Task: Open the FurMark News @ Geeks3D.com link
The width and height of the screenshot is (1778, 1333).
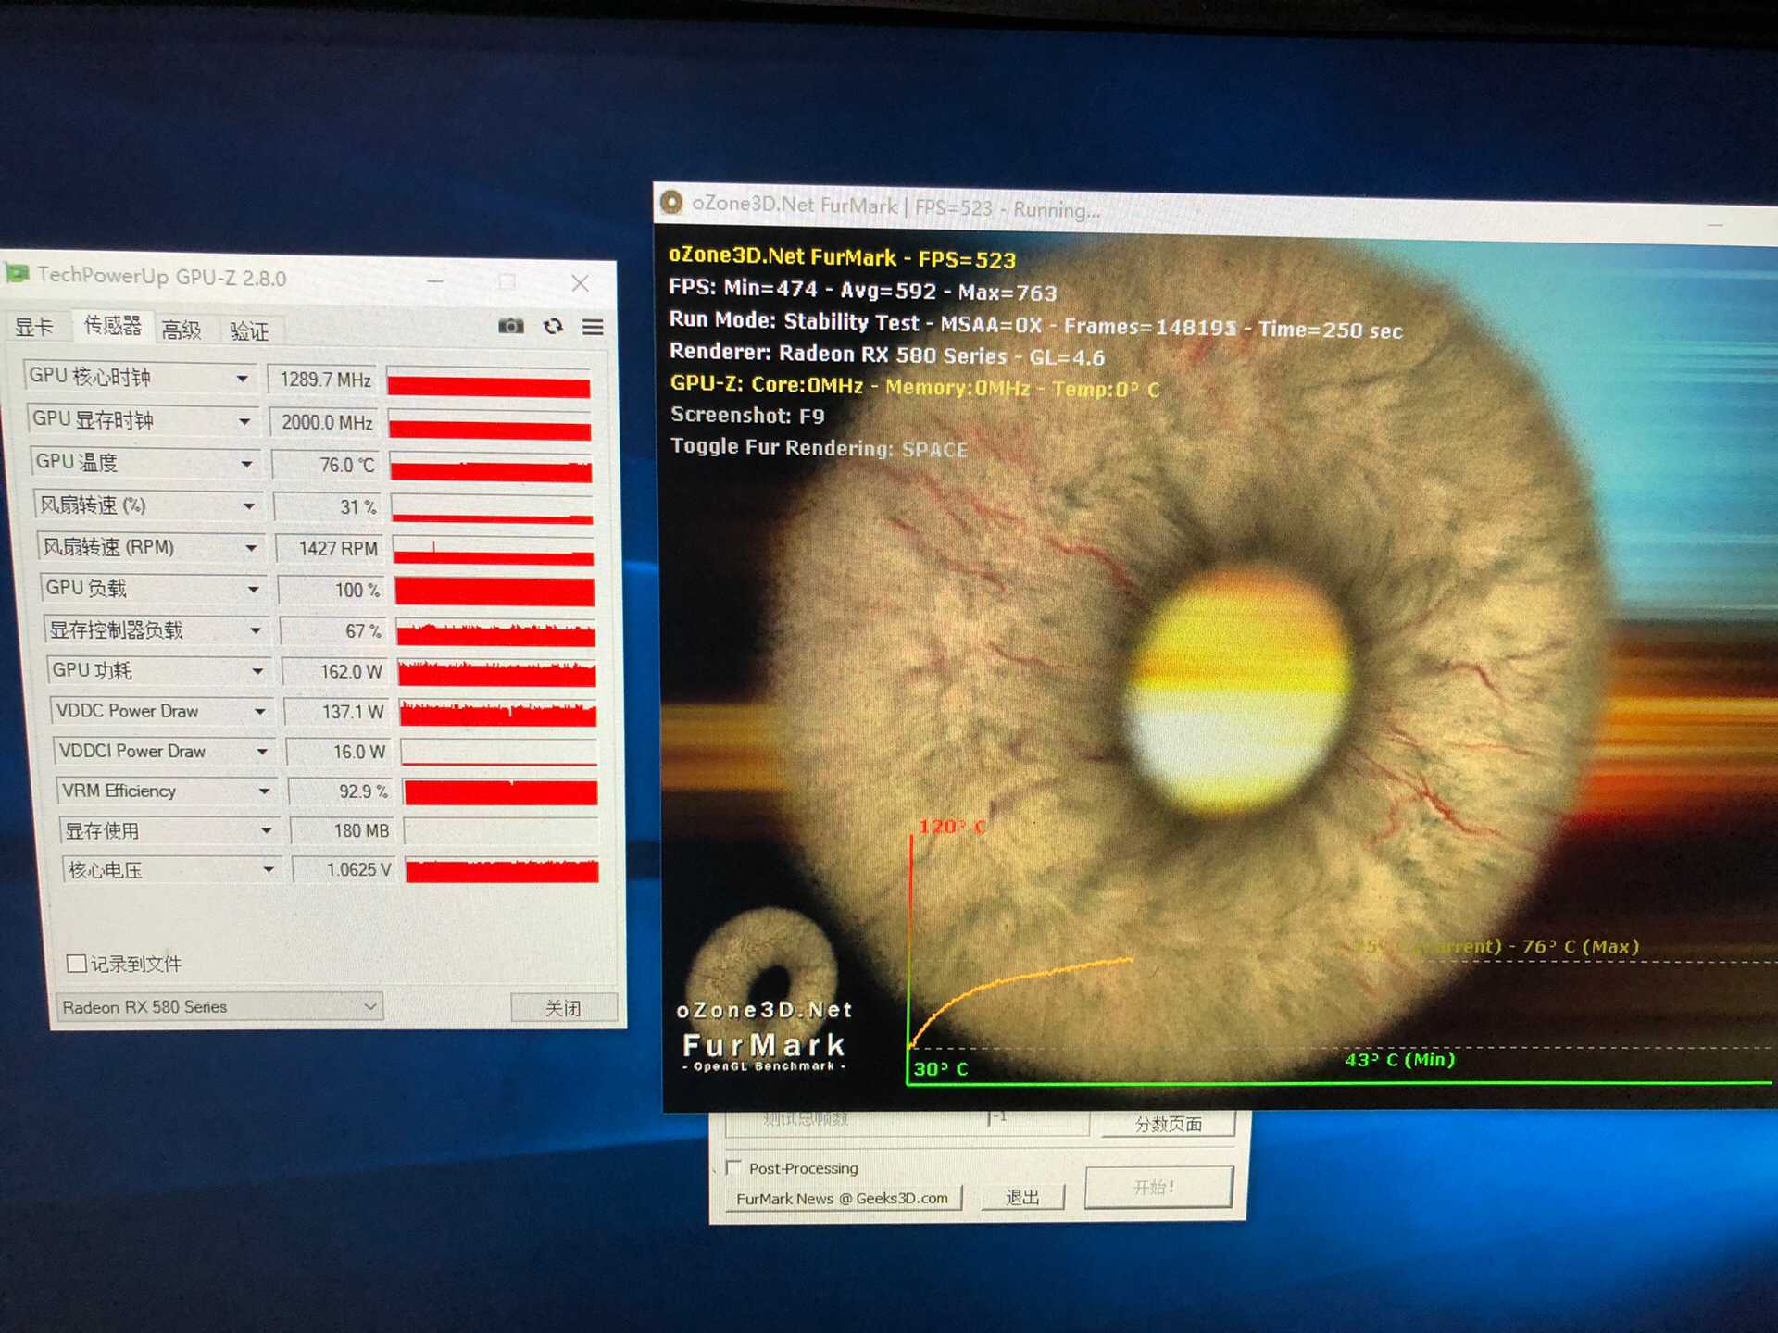Action: 843,1198
